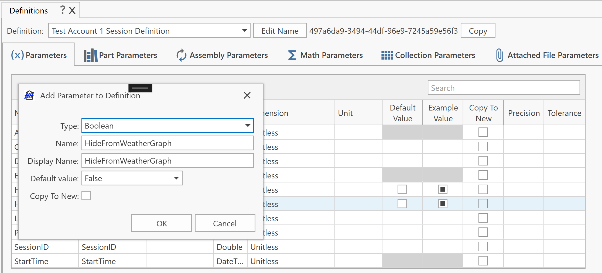Click the Edit Name button
Screen dimensions: 602x273
tap(280, 31)
